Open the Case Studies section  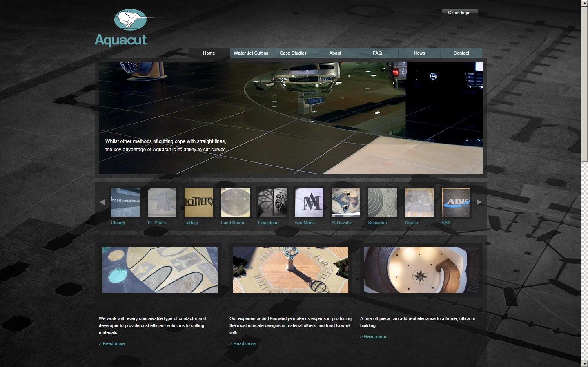293,53
